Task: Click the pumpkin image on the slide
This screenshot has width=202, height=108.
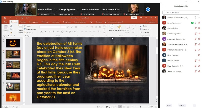Action: click(116, 64)
